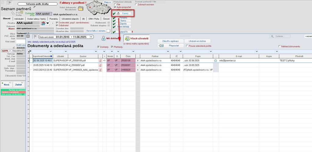This screenshot has width=312, height=152.
Task: Click the red exclamation mark beside Vydané FA
Action: 132,32
